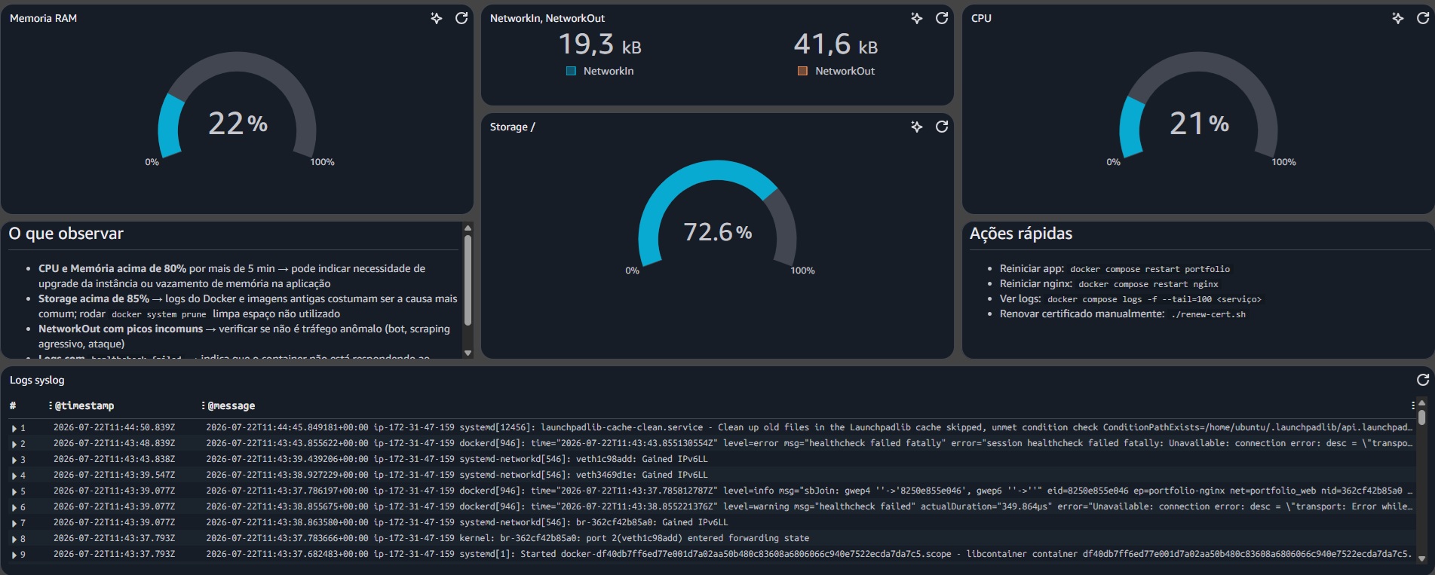Click the dots handle beside @timestamp column
Screen dimensions: 1435x575
click(51, 405)
